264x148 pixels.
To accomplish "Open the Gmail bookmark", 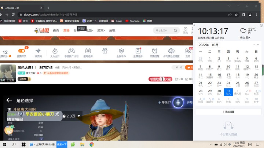I will click(x=117, y=21).
